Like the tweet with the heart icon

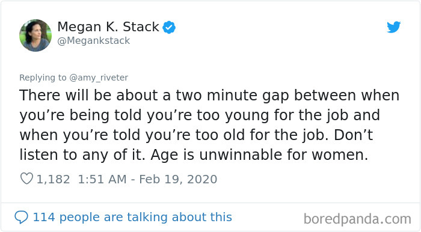(x=26, y=179)
